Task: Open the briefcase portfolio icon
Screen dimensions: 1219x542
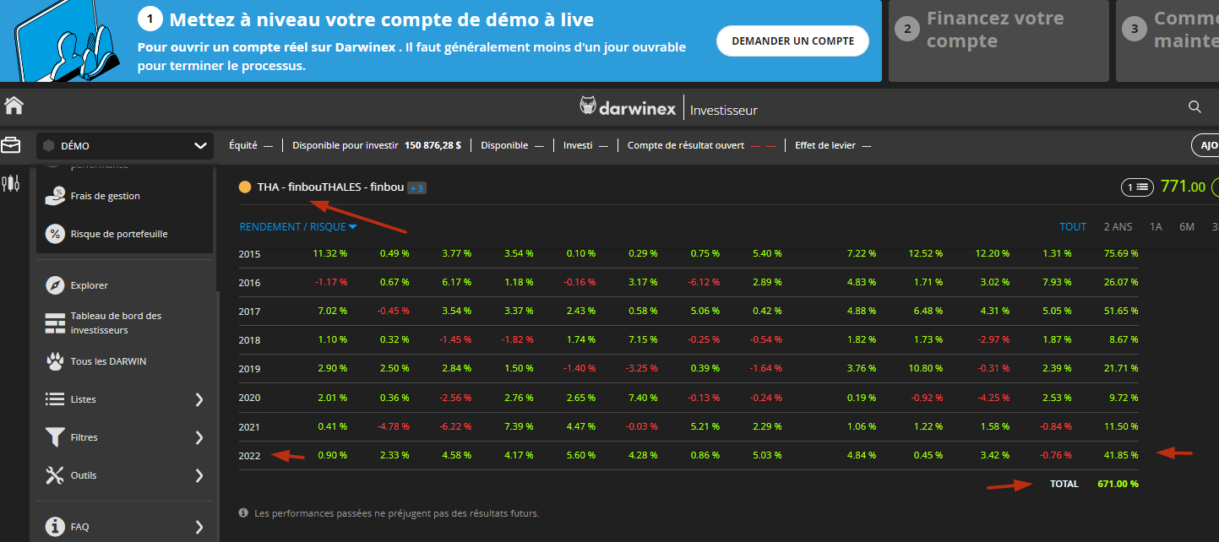Action: [x=11, y=145]
